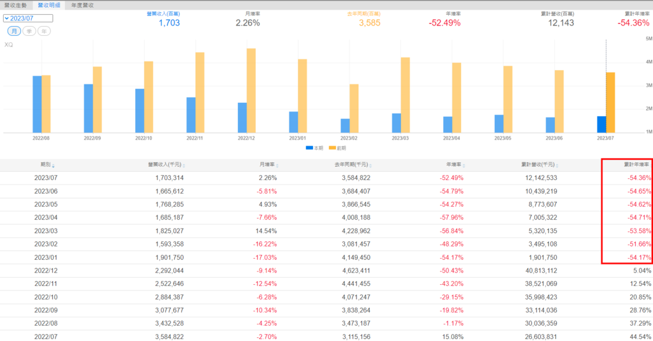Image resolution: width=653 pixels, height=341 pixels.
Task: Toggle the orange 前期 legend entry
Action: point(337,148)
